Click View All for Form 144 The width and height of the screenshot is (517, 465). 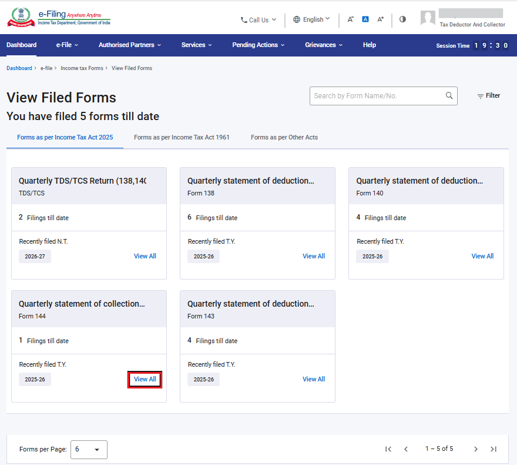pyautogui.click(x=145, y=379)
